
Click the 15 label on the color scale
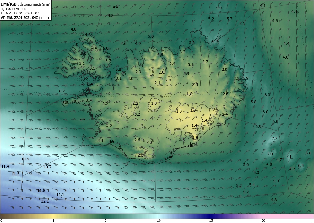click(211, 220)
